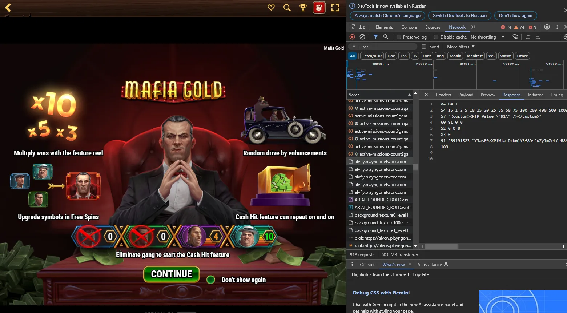Show the 3 issues counter
Screen dimensions: 567x313
pos(532,27)
